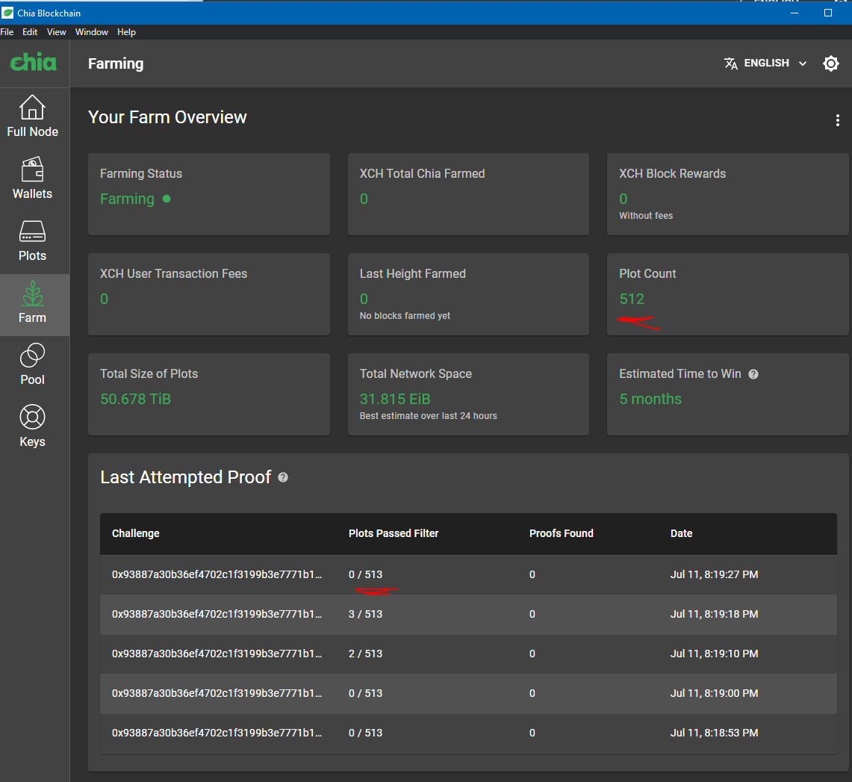Click Chia Blockchain title bar app icon

[7, 13]
